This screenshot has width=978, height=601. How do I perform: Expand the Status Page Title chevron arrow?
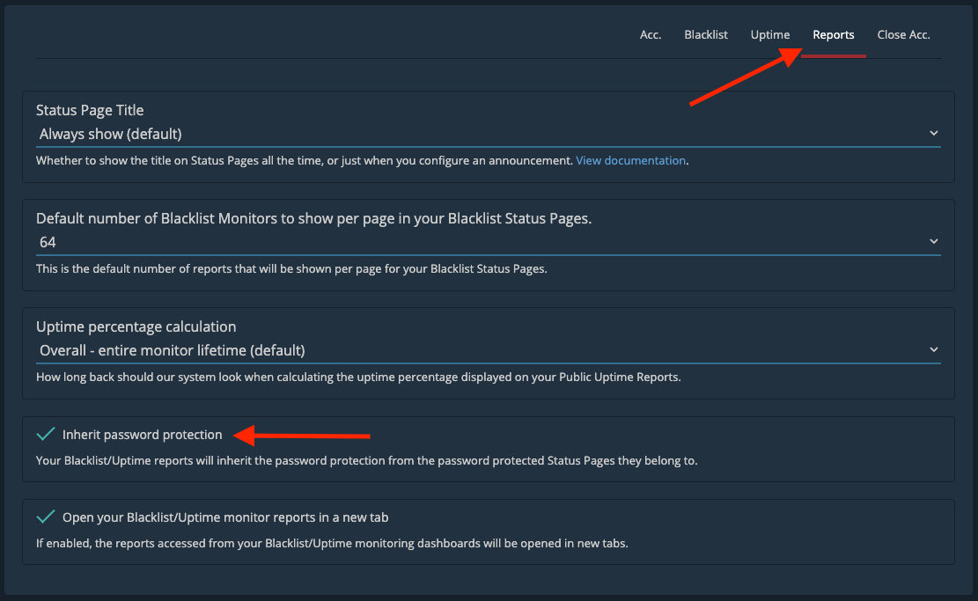point(934,134)
